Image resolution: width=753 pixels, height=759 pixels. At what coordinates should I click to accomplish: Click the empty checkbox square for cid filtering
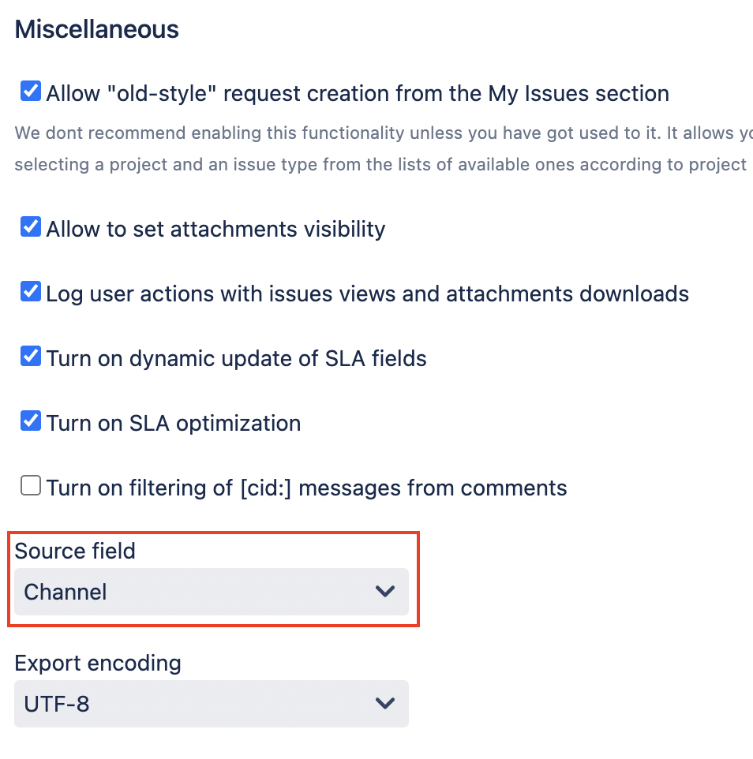pos(30,485)
